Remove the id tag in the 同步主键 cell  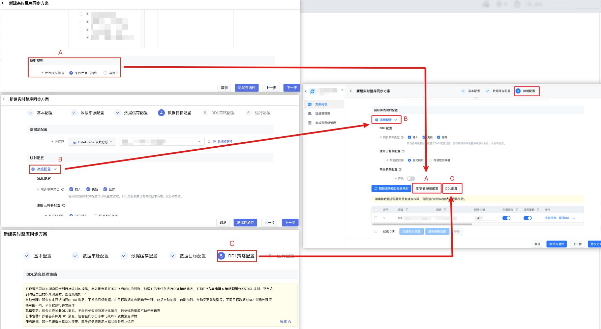[x=481, y=218]
